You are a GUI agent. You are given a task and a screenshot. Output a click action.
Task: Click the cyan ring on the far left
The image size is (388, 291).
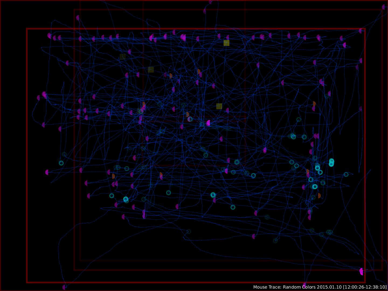pos(61,163)
